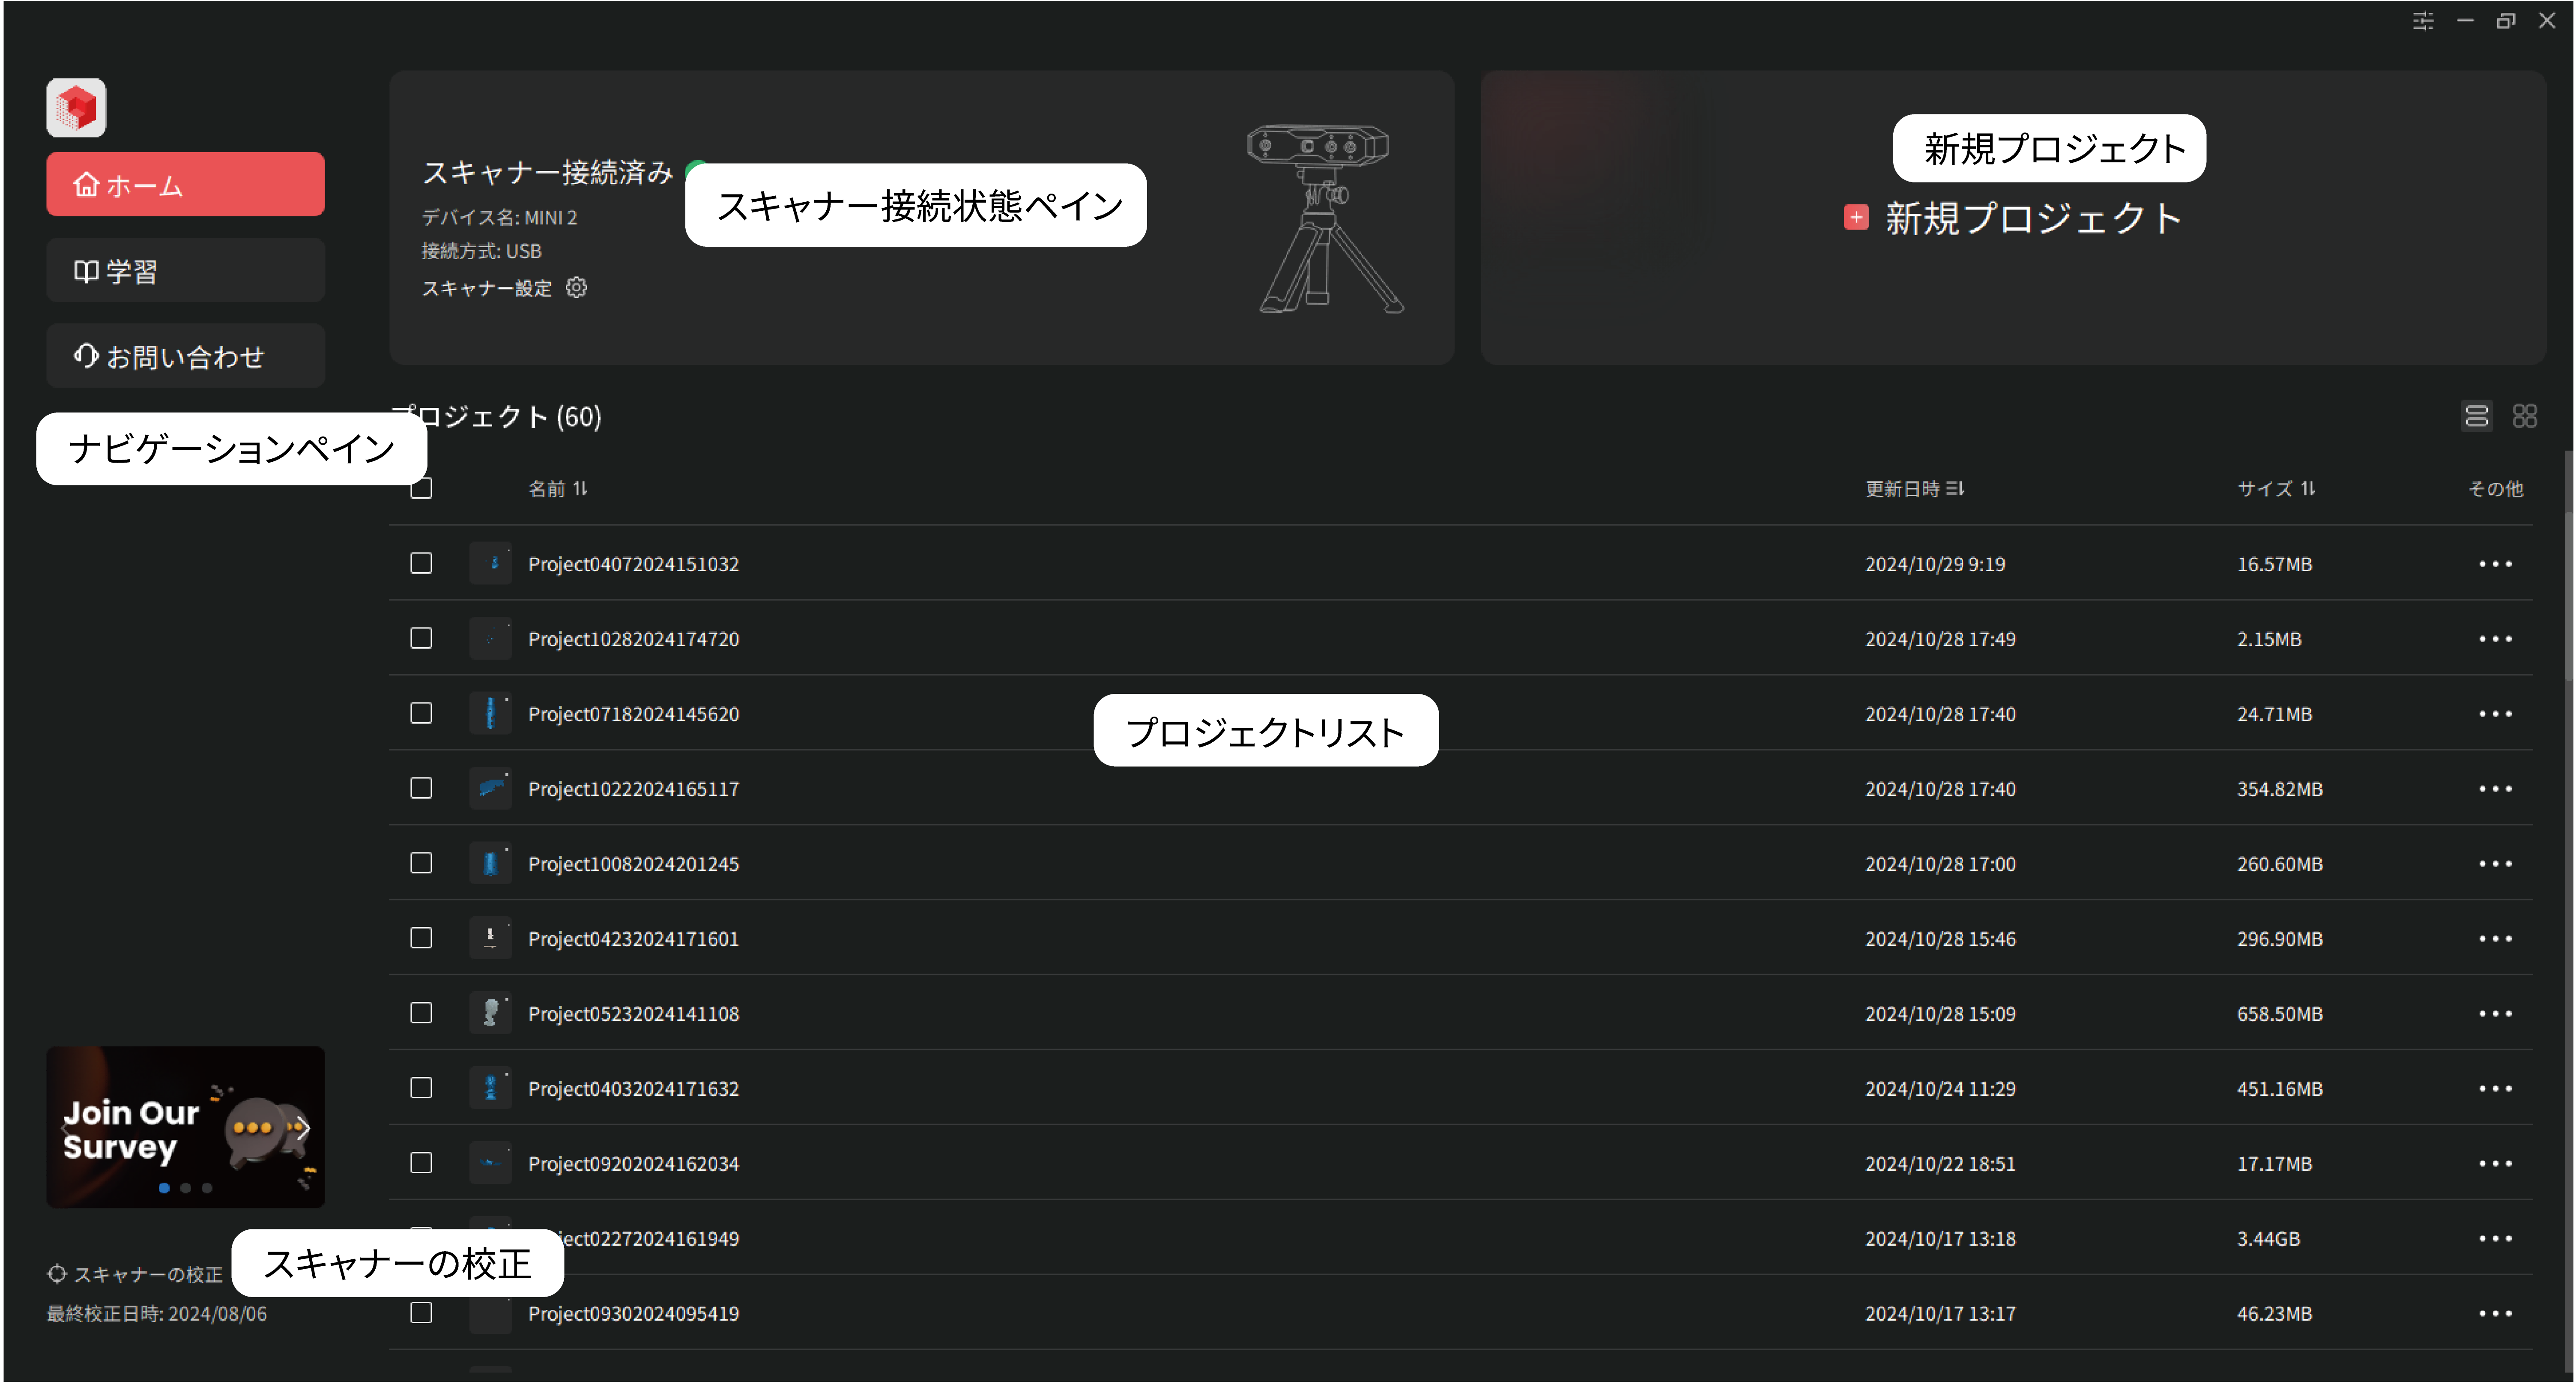Switch project view to grid layout
The width and height of the screenshot is (2576, 1387).
tap(2524, 416)
